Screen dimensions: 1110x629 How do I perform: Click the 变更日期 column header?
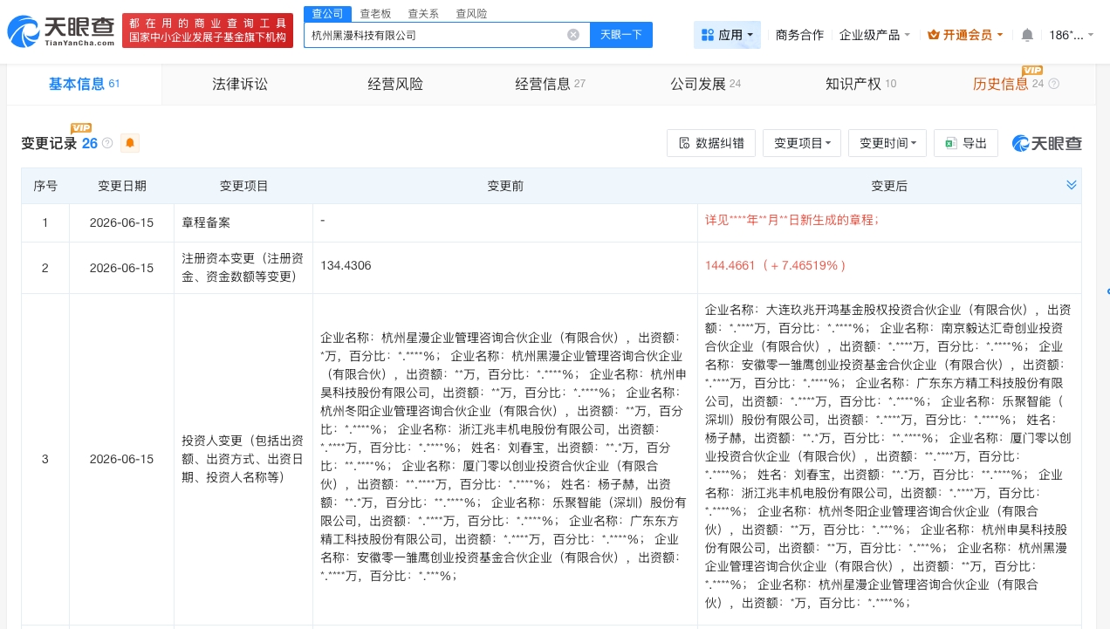tap(122, 186)
